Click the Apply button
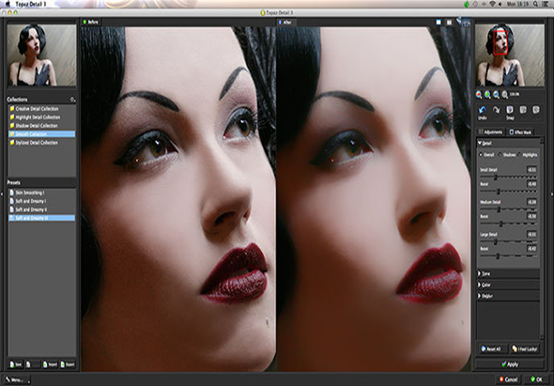Image resolution: width=554 pixels, height=386 pixels. (510, 364)
